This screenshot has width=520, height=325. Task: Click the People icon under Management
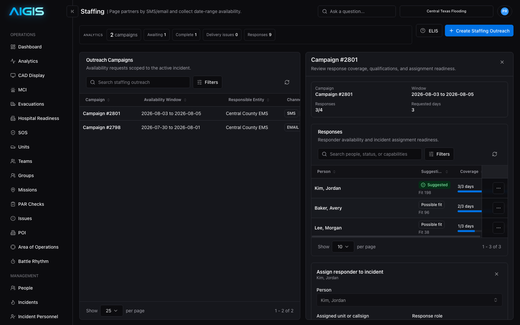pos(13,288)
